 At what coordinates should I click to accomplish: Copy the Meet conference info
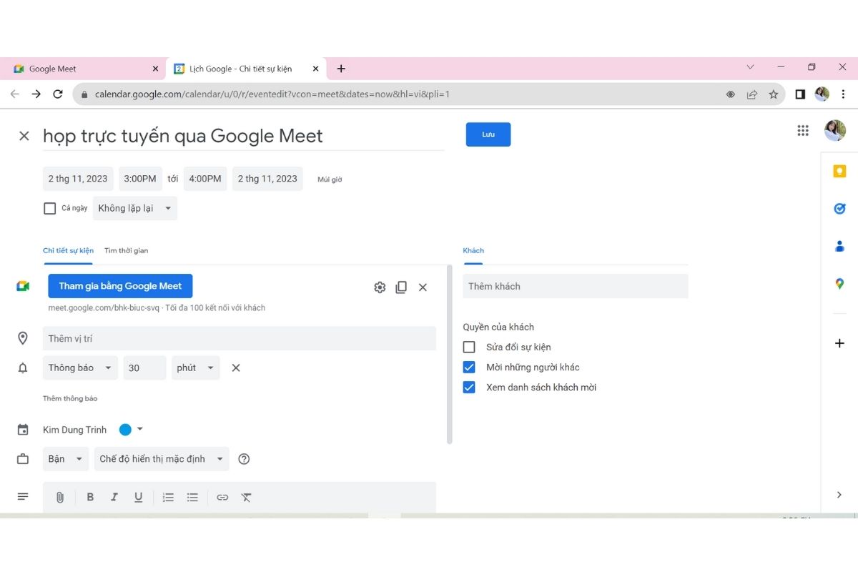coord(401,287)
